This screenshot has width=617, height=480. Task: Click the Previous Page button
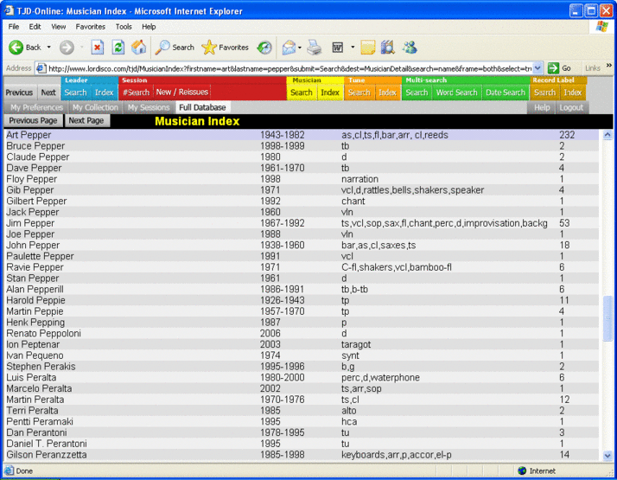(33, 120)
